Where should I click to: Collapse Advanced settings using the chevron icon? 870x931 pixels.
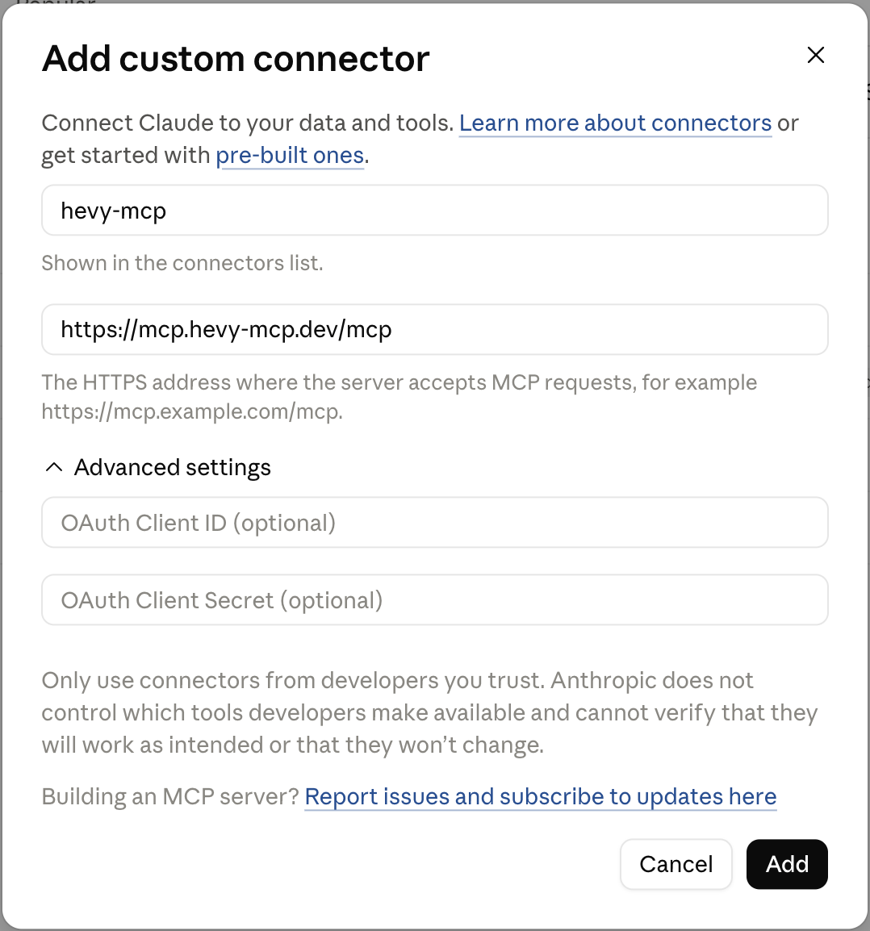(54, 468)
